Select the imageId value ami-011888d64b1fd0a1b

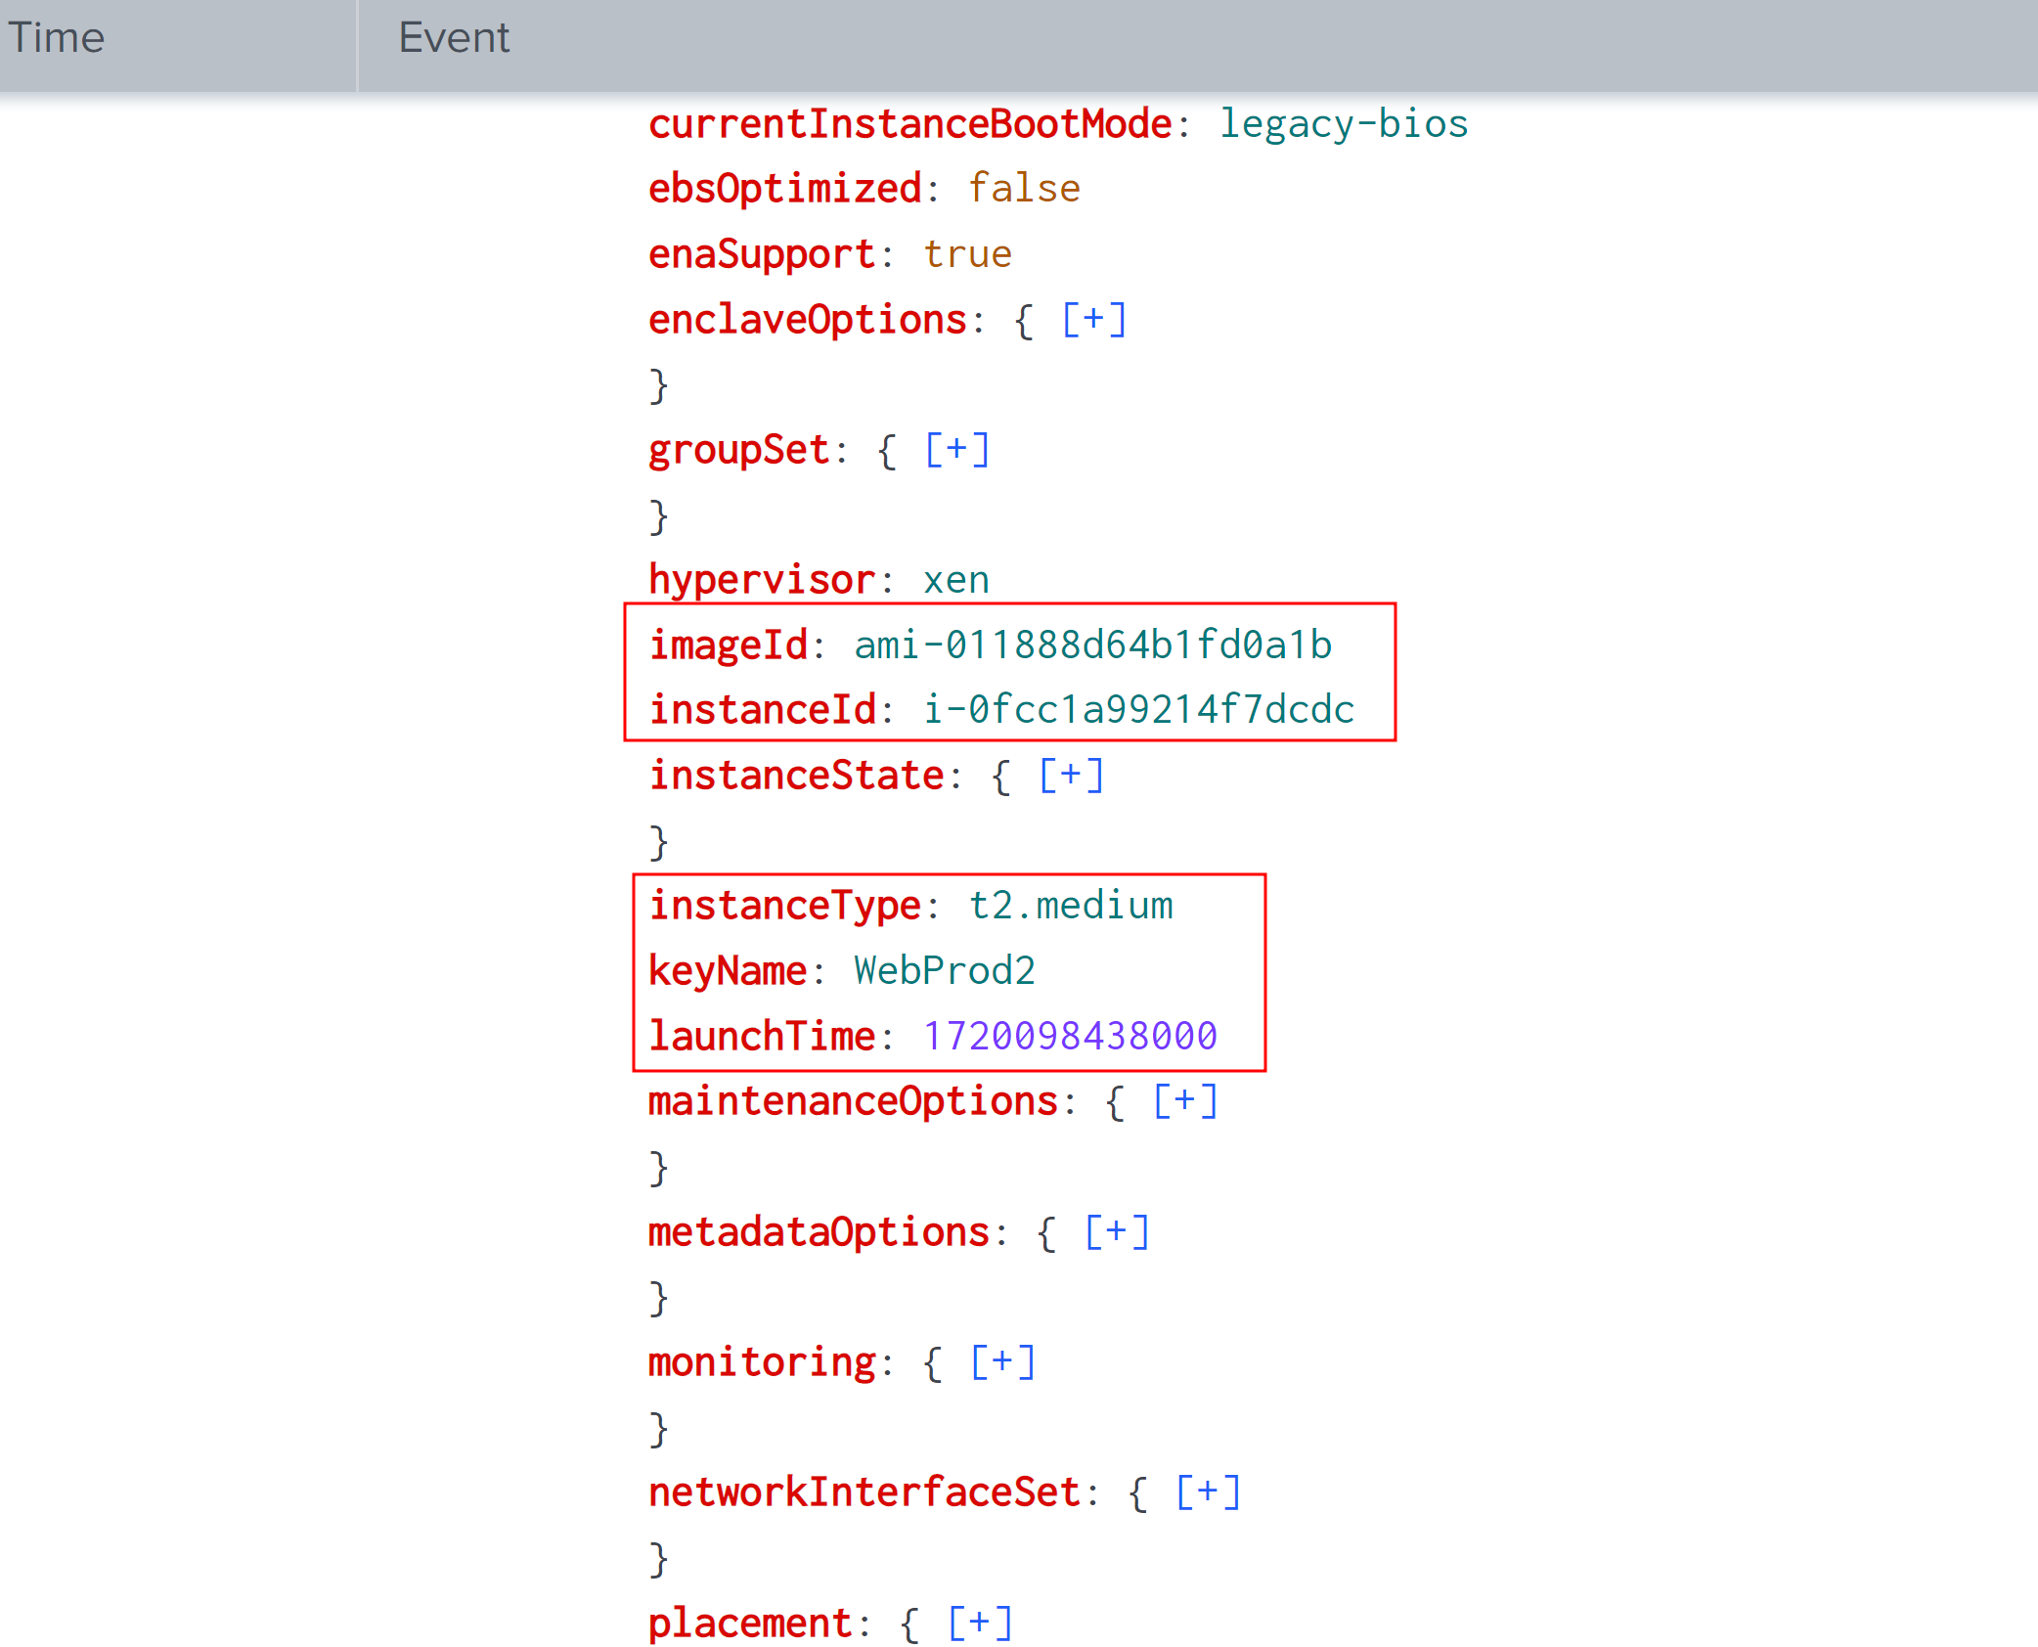[1092, 645]
